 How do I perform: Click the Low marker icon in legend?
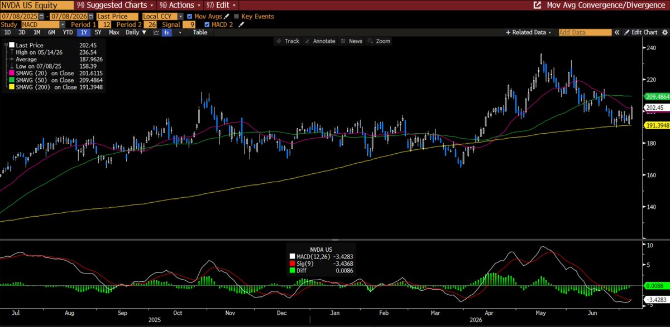(12, 66)
